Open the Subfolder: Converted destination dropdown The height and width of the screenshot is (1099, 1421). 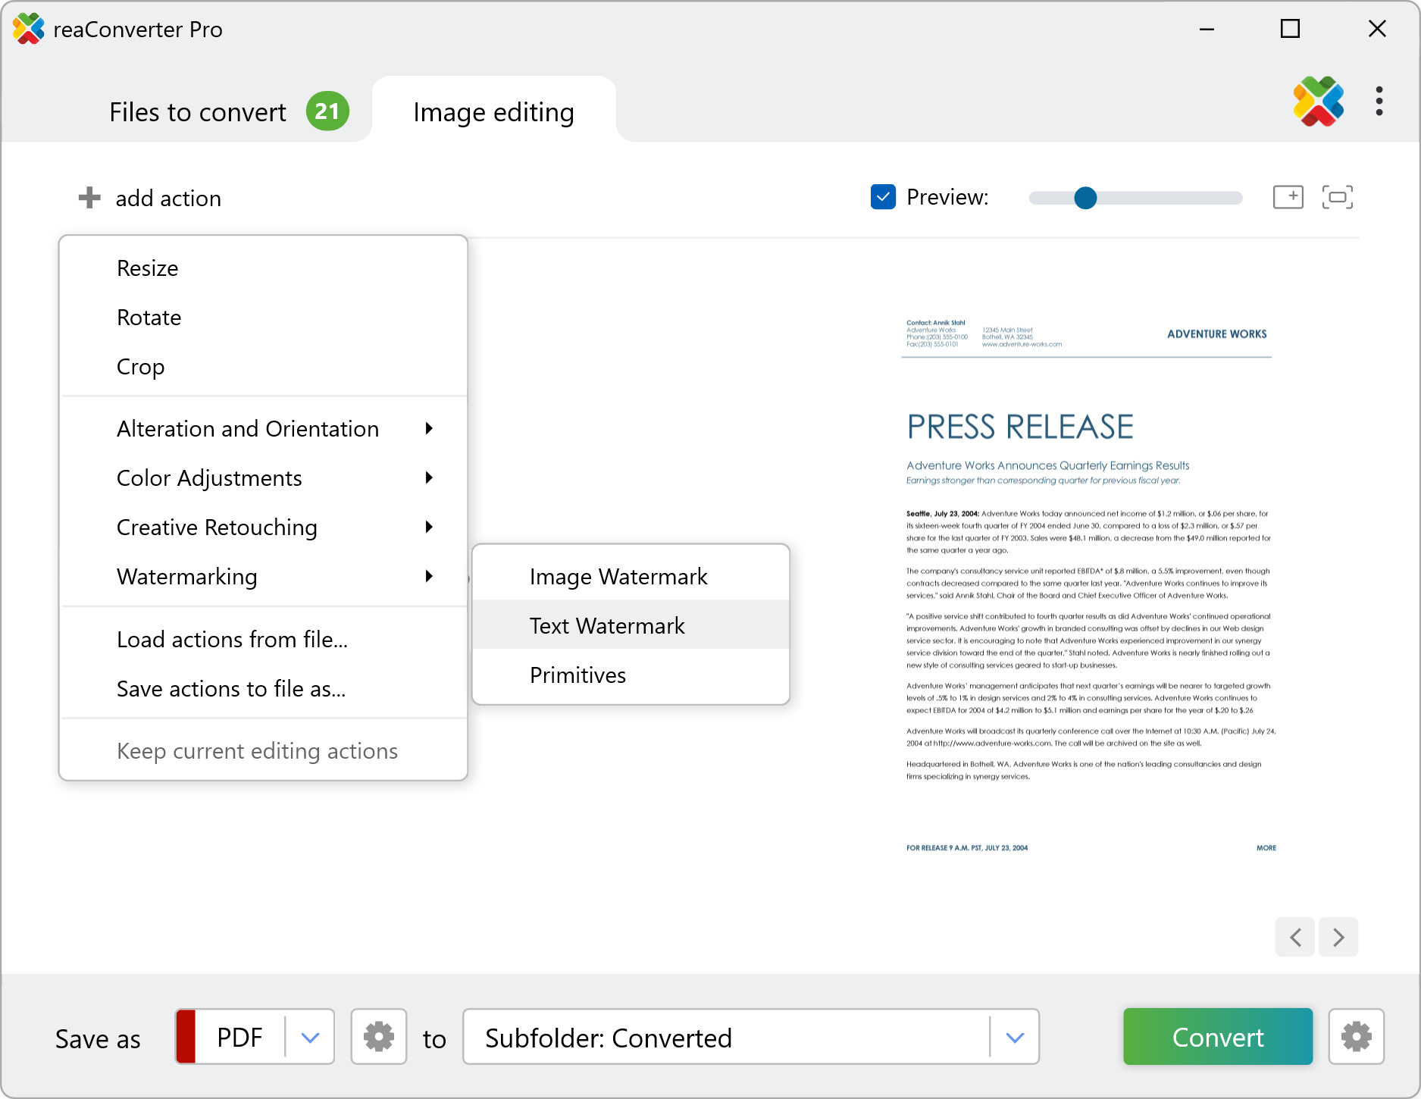pyautogui.click(x=1015, y=1037)
